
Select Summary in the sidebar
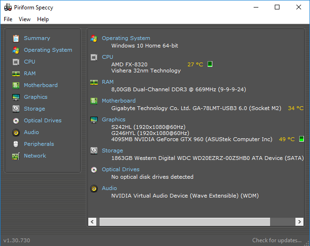click(37, 38)
